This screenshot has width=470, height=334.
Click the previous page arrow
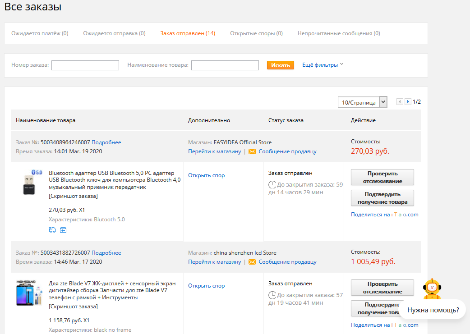point(399,102)
